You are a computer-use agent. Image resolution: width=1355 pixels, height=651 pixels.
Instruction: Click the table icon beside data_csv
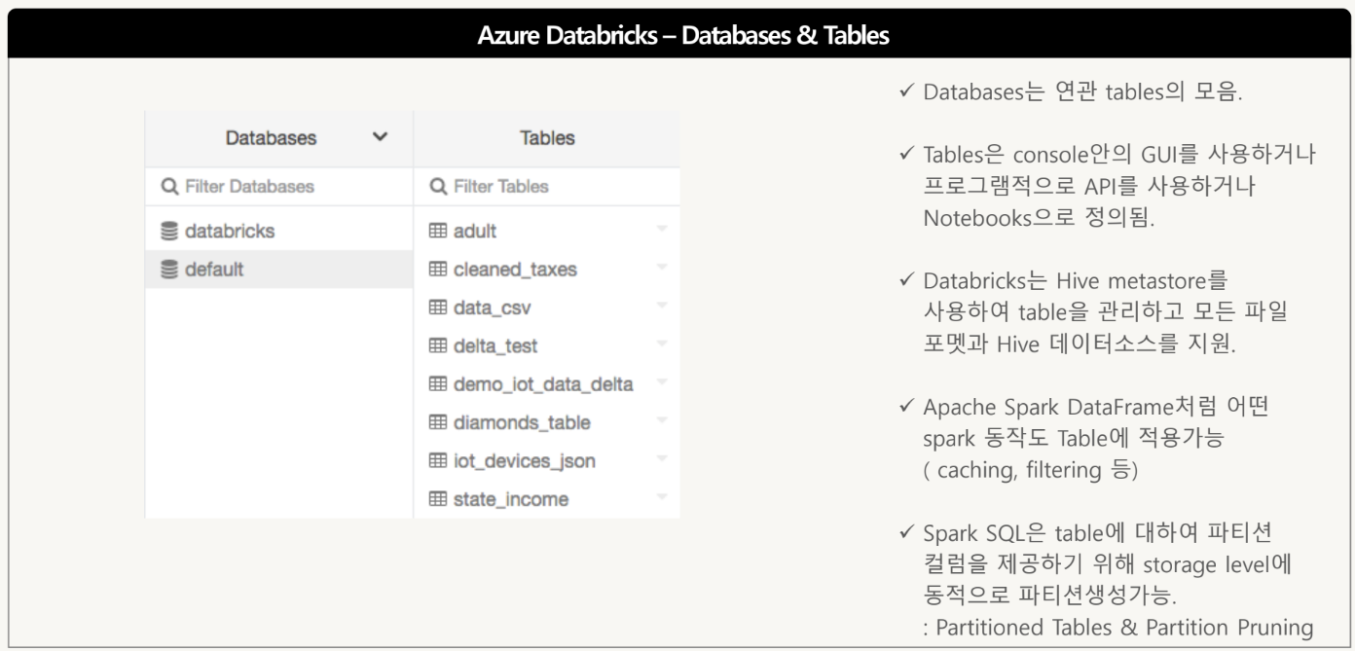pyautogui.click(x=438, y=308)
